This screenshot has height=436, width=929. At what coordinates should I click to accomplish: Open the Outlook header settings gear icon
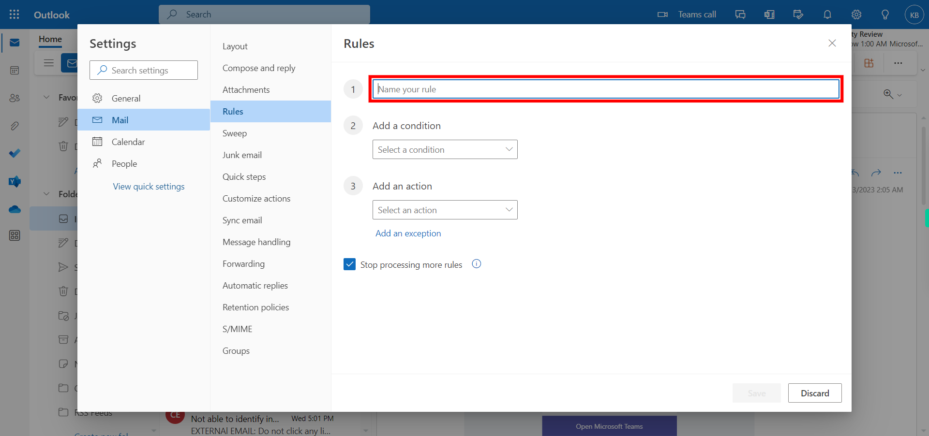coord(856,15)
